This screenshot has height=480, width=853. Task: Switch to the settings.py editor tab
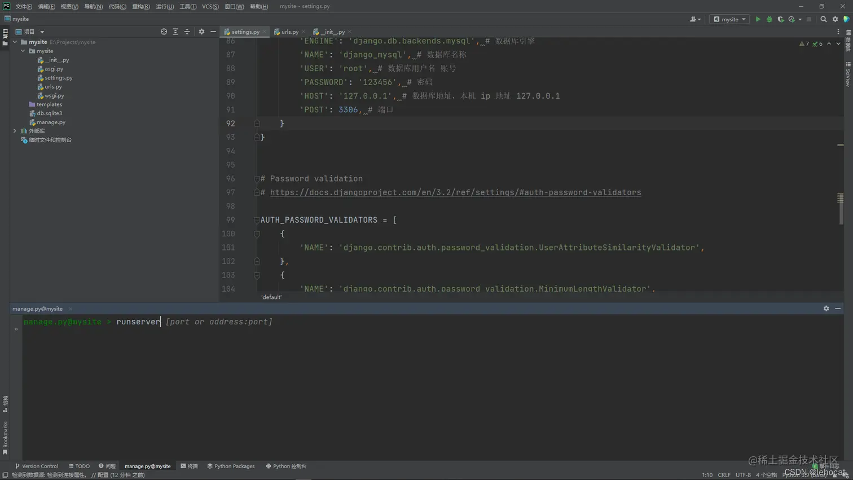click(245, 32)
